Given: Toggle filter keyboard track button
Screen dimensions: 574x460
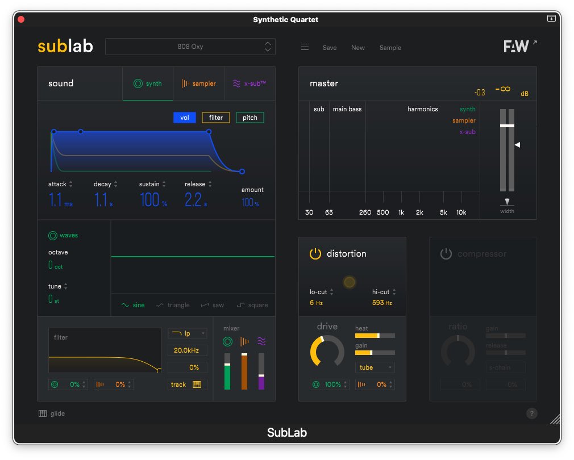Looking at the screenshot, I should coord(188,384).
